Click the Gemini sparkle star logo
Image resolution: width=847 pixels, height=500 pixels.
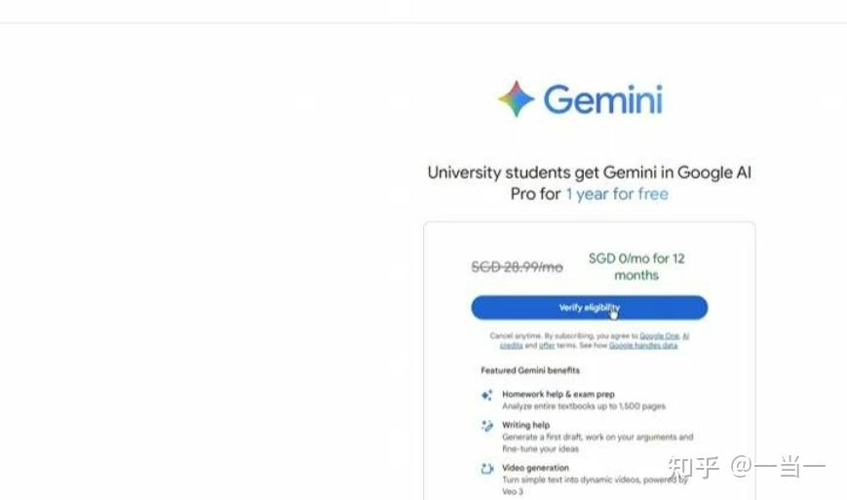point(516,98)
